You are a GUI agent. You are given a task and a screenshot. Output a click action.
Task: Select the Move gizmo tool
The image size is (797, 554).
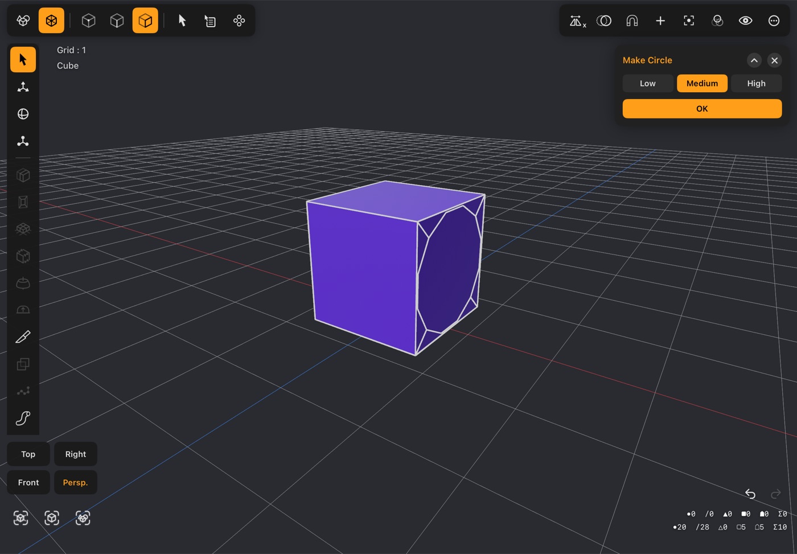(23, 87)
